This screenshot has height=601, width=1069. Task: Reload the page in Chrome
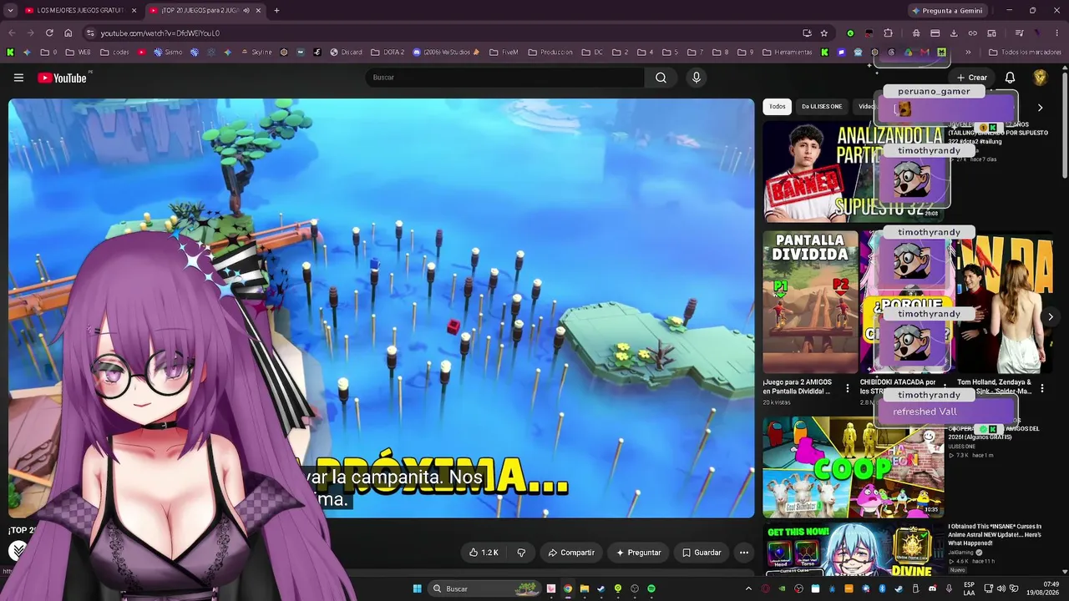click(49, 33)
